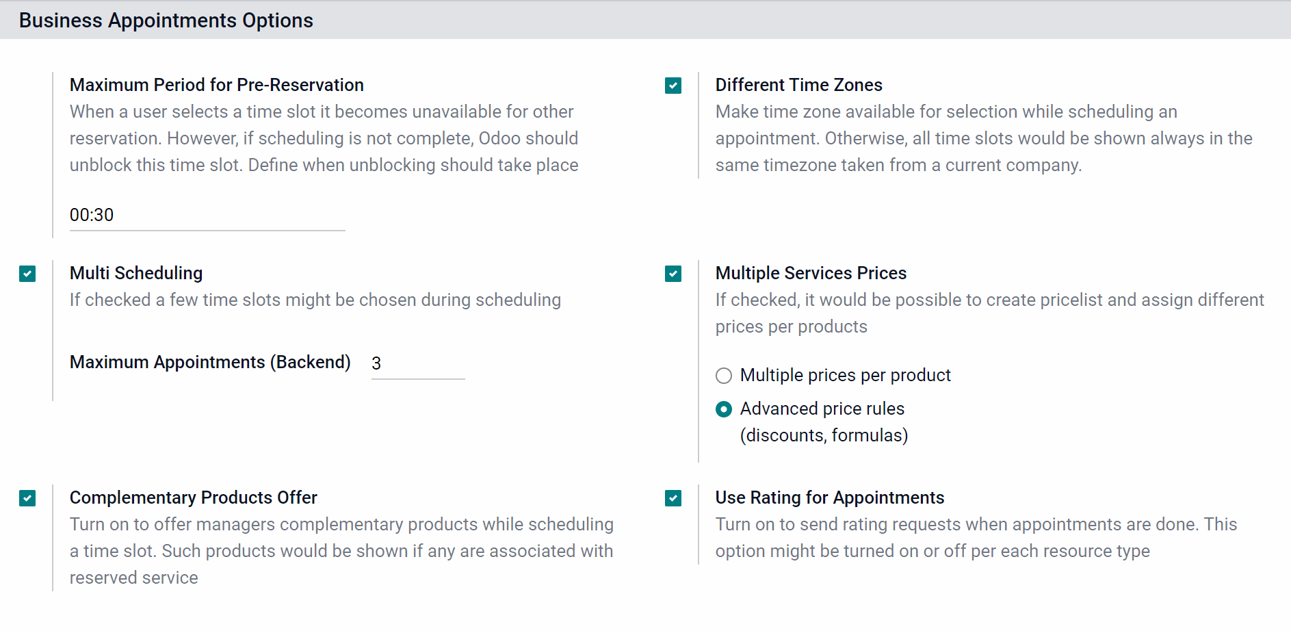Image resolution: width=1291 pixels, height=633 pixels.
Task: Click the time zone description paragraph
Action: [984, 138]
